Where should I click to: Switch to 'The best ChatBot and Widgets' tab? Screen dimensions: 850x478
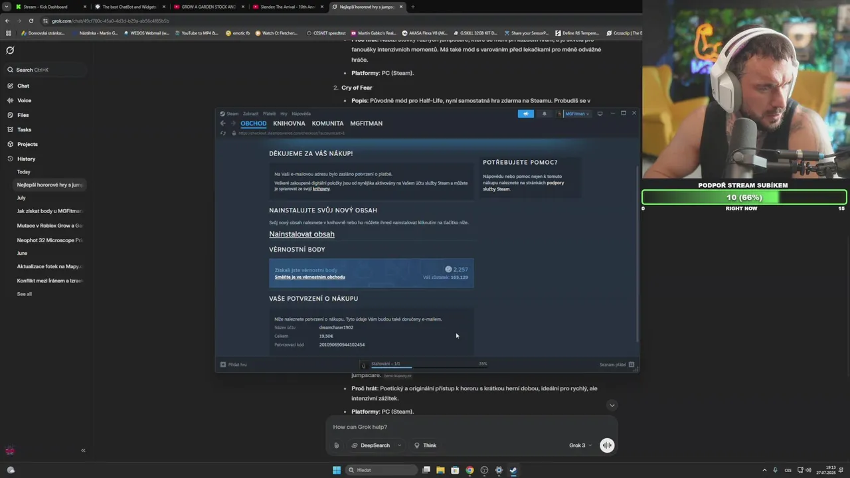pyautogui.click(x=129, y=7)
